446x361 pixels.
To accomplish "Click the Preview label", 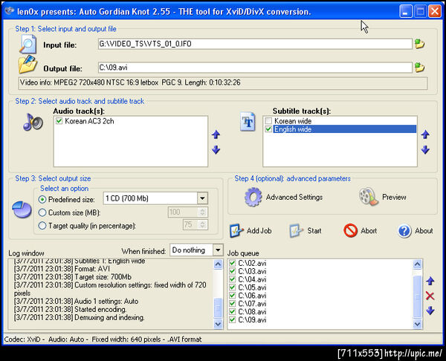I will (x=394, y=197).
